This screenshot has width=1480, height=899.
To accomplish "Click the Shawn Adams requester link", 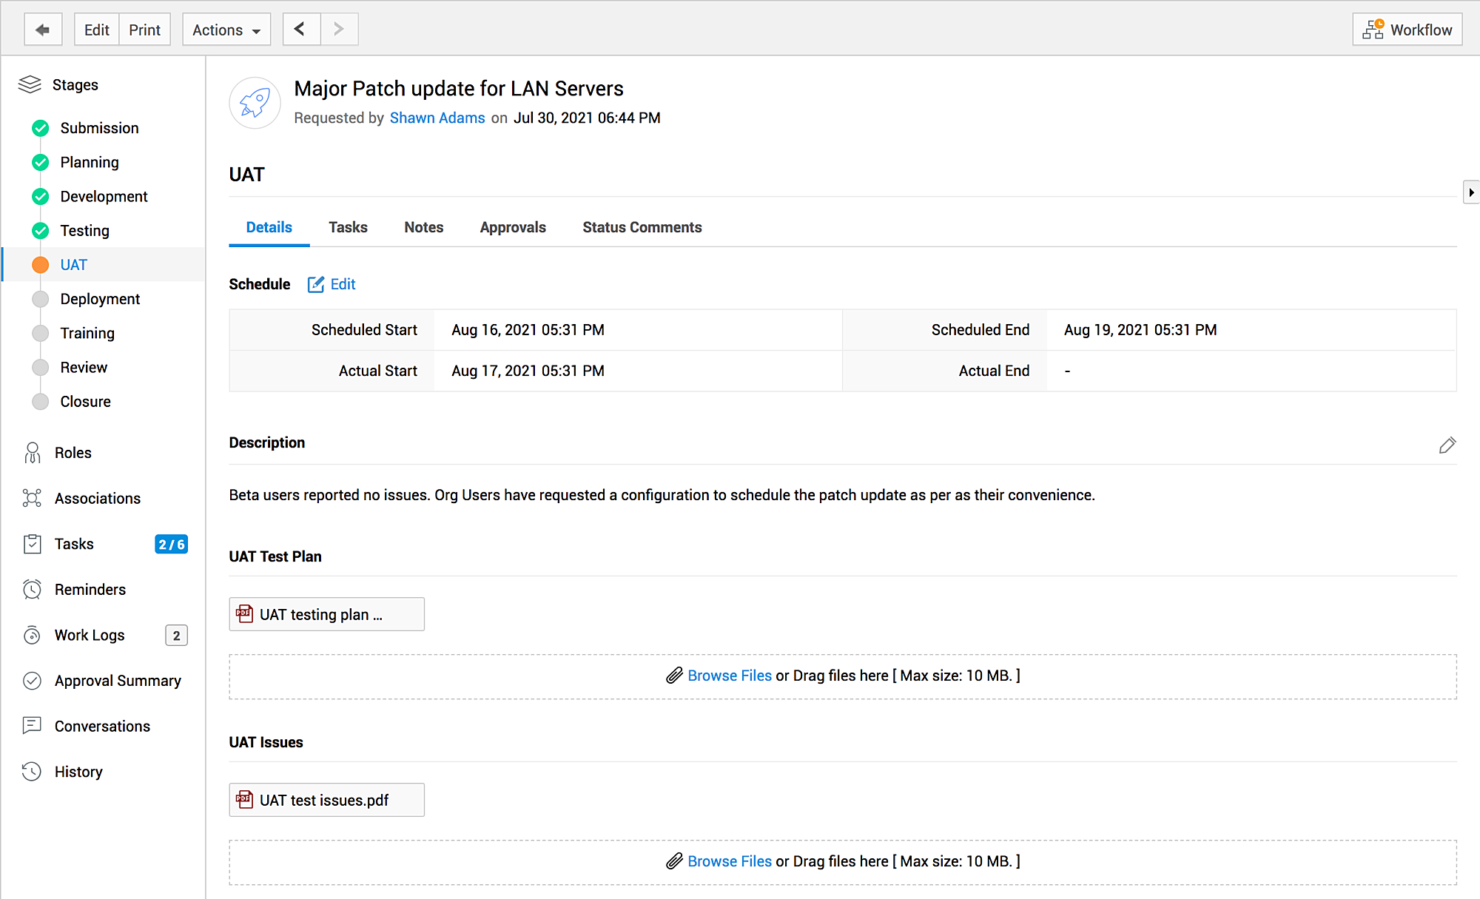I will coord(437,118).
